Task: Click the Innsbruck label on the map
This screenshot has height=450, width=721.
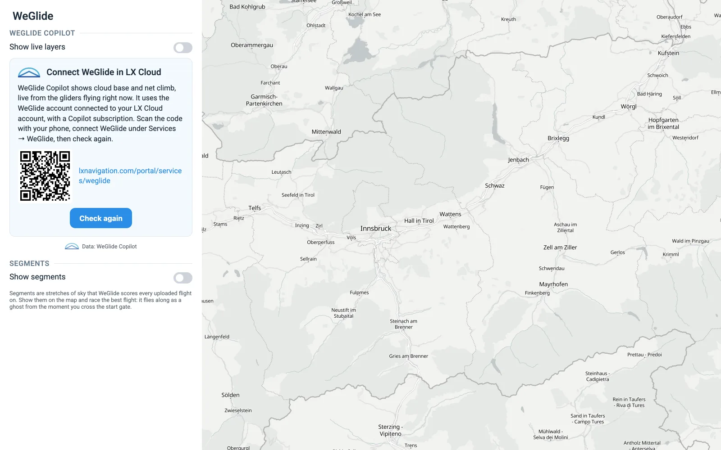Action: pyautogui.click(x=376, y=229)
